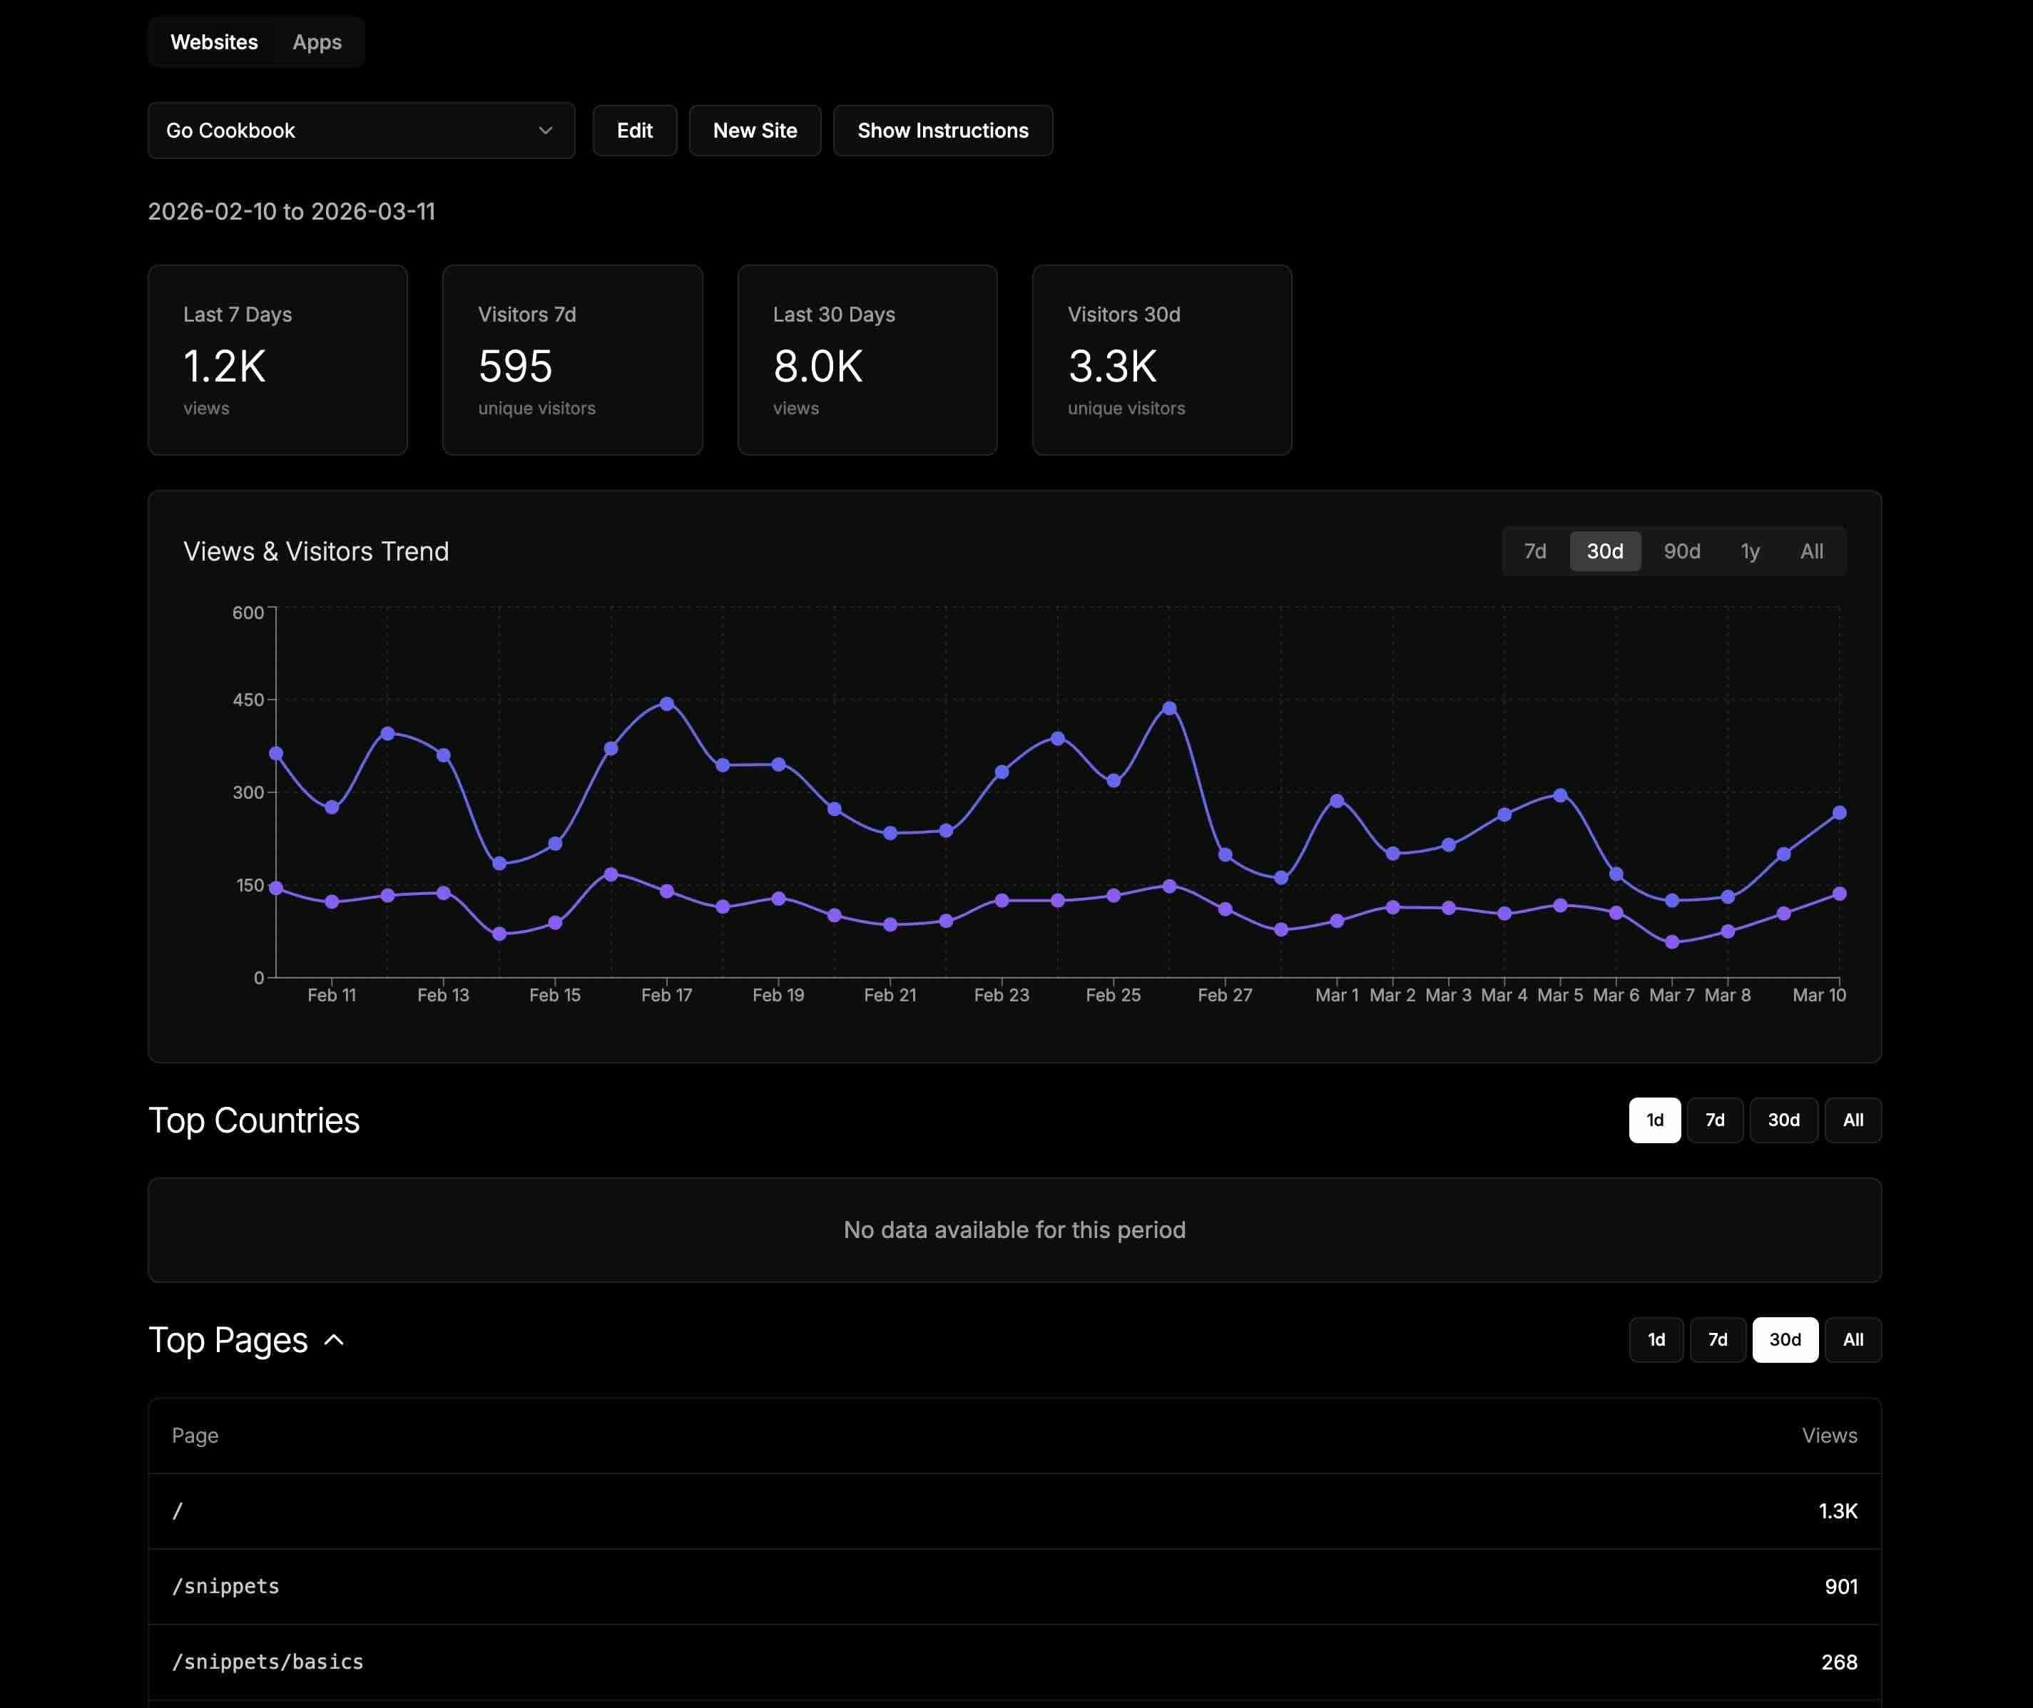Switch to the Websites tab
This screenshot has width=2033, height=1708.
point(214,41)
